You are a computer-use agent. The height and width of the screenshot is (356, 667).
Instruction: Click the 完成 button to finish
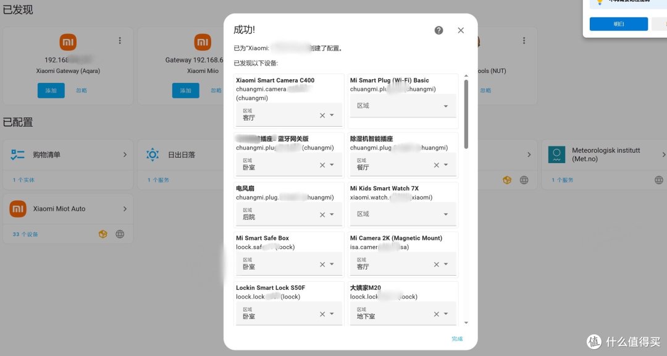[457, 339]
